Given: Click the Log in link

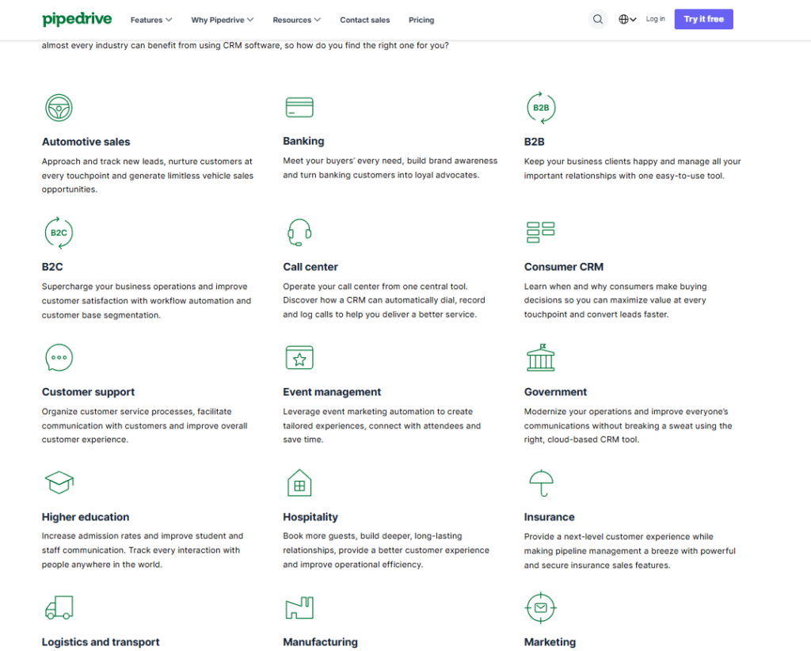Looking at the screenshot, I should pos(656,19).
